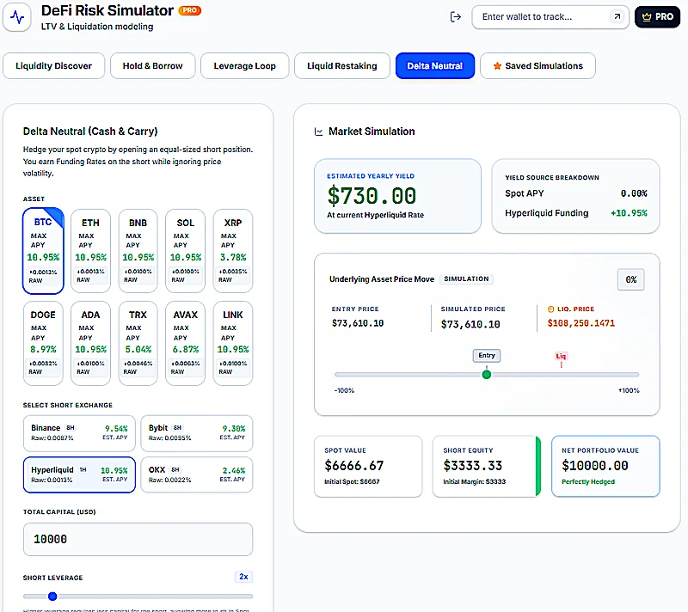Choose the XRP asset card
The image size is (688, 612).
[x=232, y=251]
